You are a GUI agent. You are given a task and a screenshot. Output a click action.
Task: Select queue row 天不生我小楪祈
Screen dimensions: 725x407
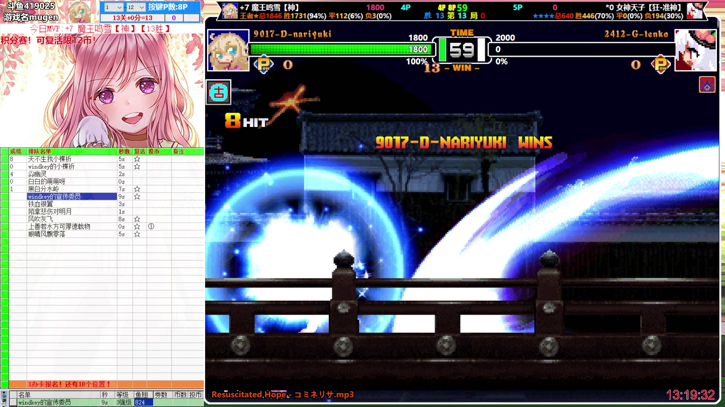(x=72, y=159)
